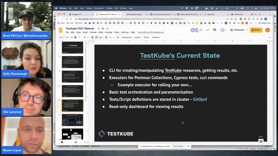The width and height of the screenshot is (278, 156).
Task: Click the yellow Share button
Action: [x=256, y=30]
